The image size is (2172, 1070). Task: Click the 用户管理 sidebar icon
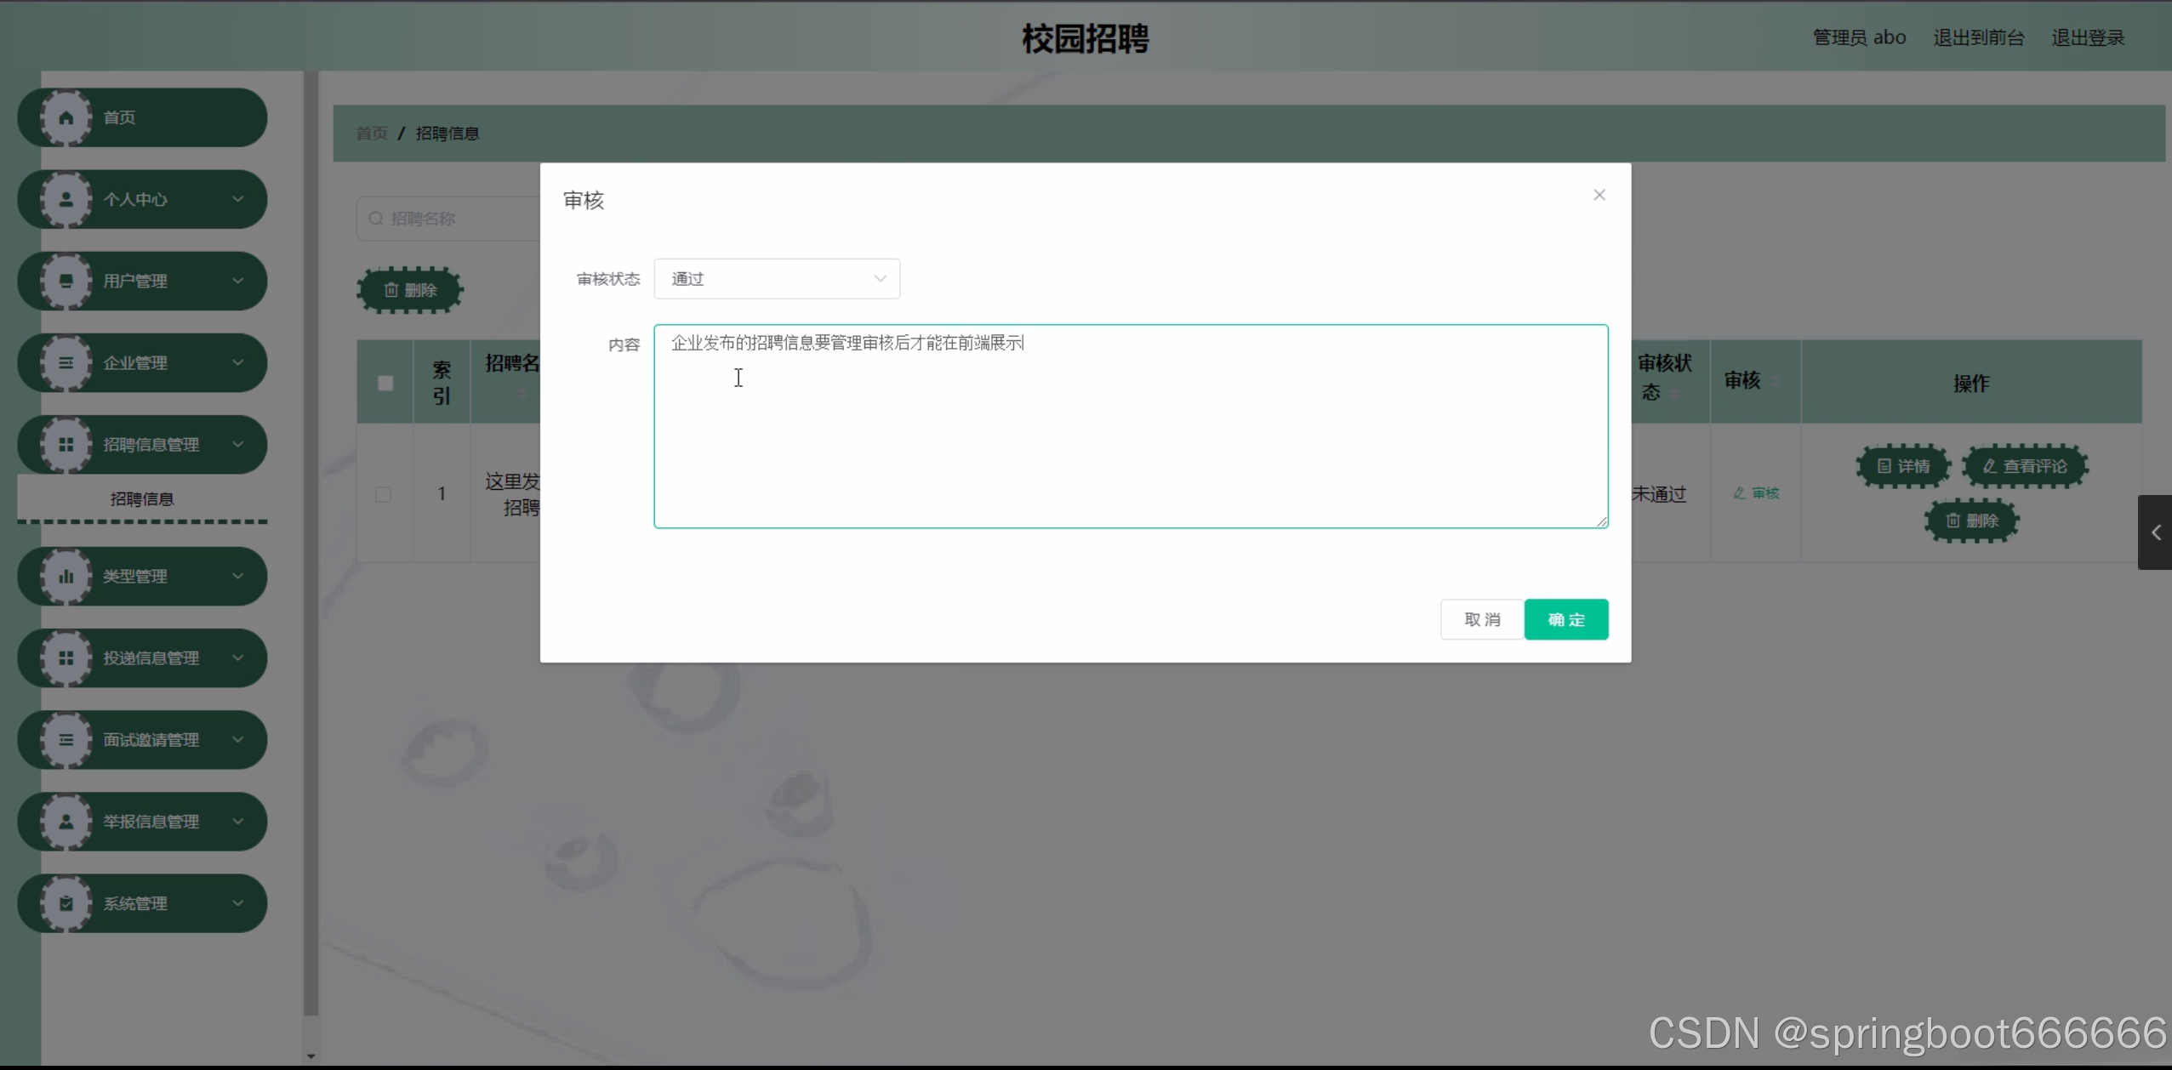coord(66,281)
